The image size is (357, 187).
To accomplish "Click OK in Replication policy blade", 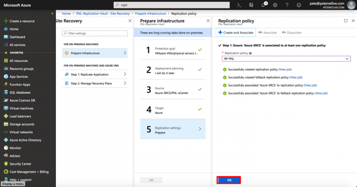I will 229,180.
